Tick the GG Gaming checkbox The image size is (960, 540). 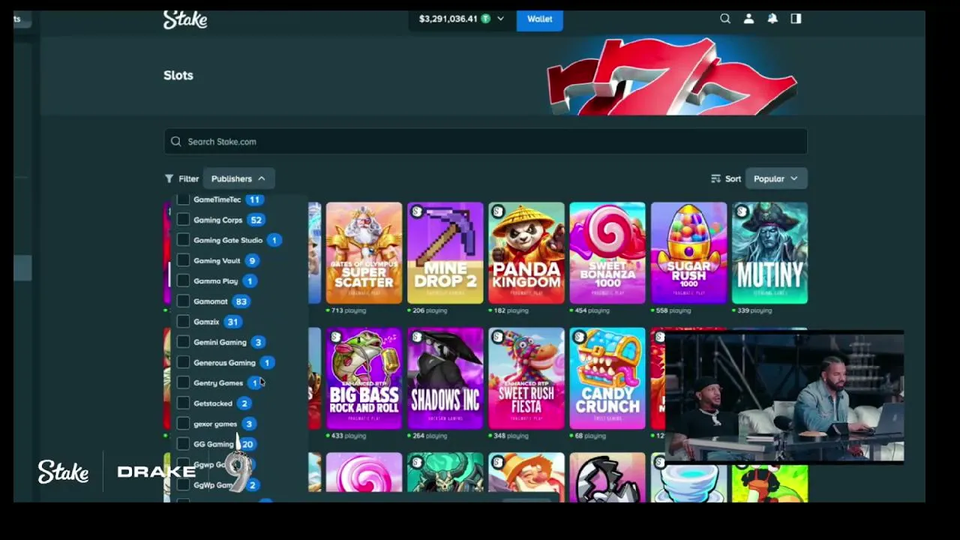(183, 444)
